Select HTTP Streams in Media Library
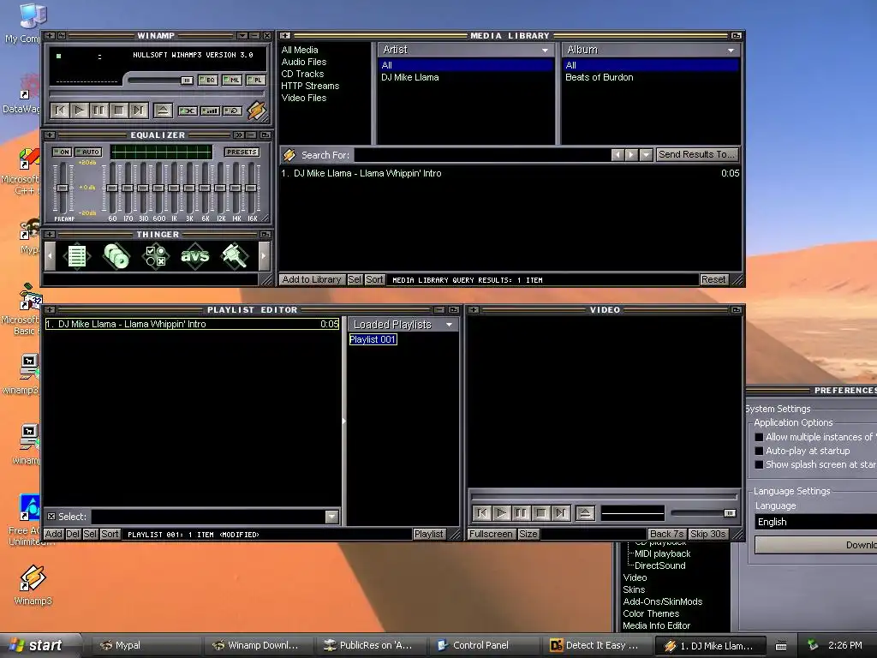The width and height of the screenshot is (877, 658). (310, 86)
